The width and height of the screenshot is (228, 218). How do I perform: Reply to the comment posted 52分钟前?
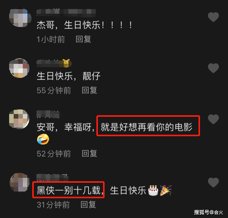coord(89,154)
